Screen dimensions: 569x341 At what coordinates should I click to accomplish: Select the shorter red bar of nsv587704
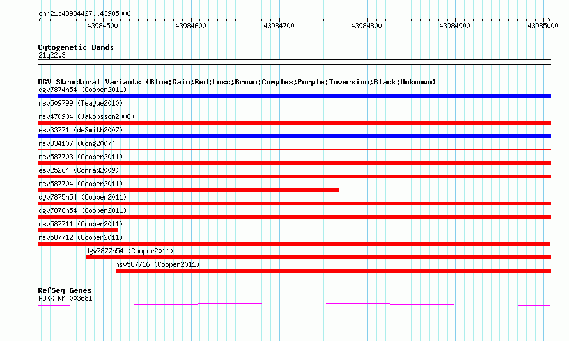click(189, 190)
